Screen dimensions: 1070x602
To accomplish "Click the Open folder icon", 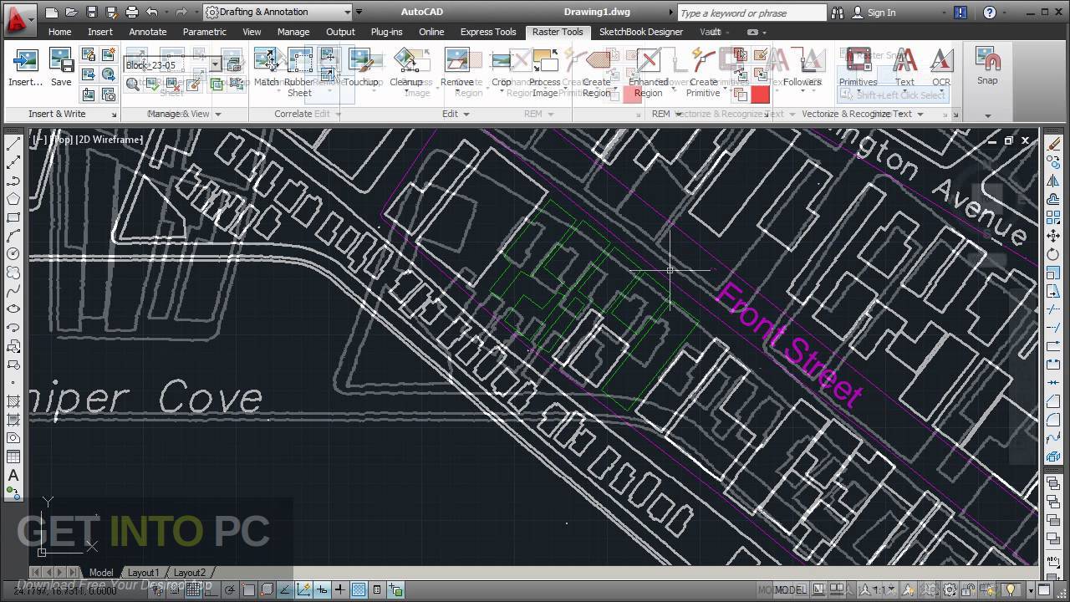I will pyautogui.click(x=71, y=12).
